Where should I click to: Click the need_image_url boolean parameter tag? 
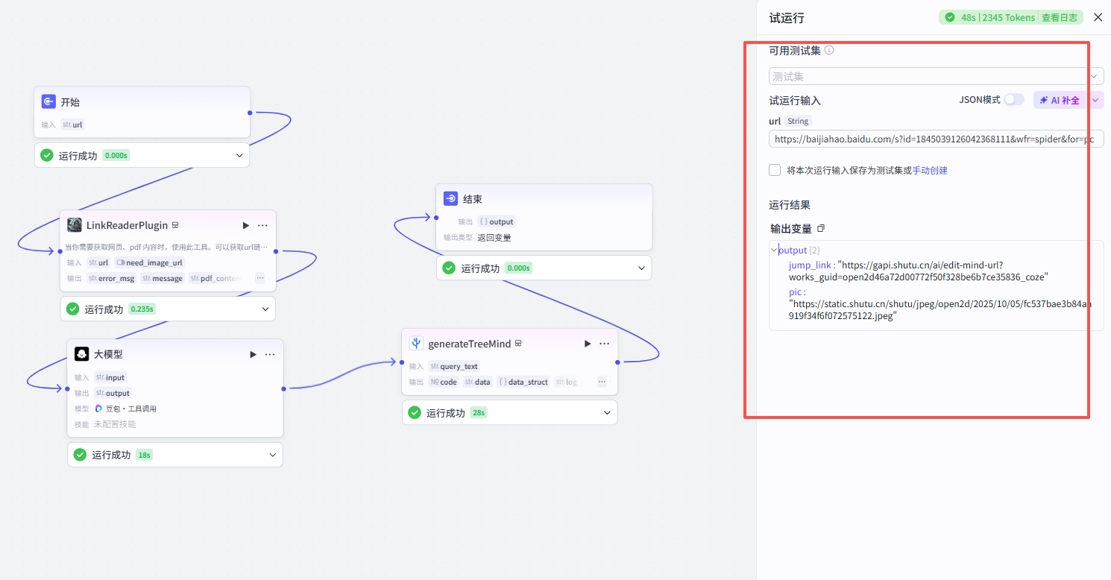point(149,262)
